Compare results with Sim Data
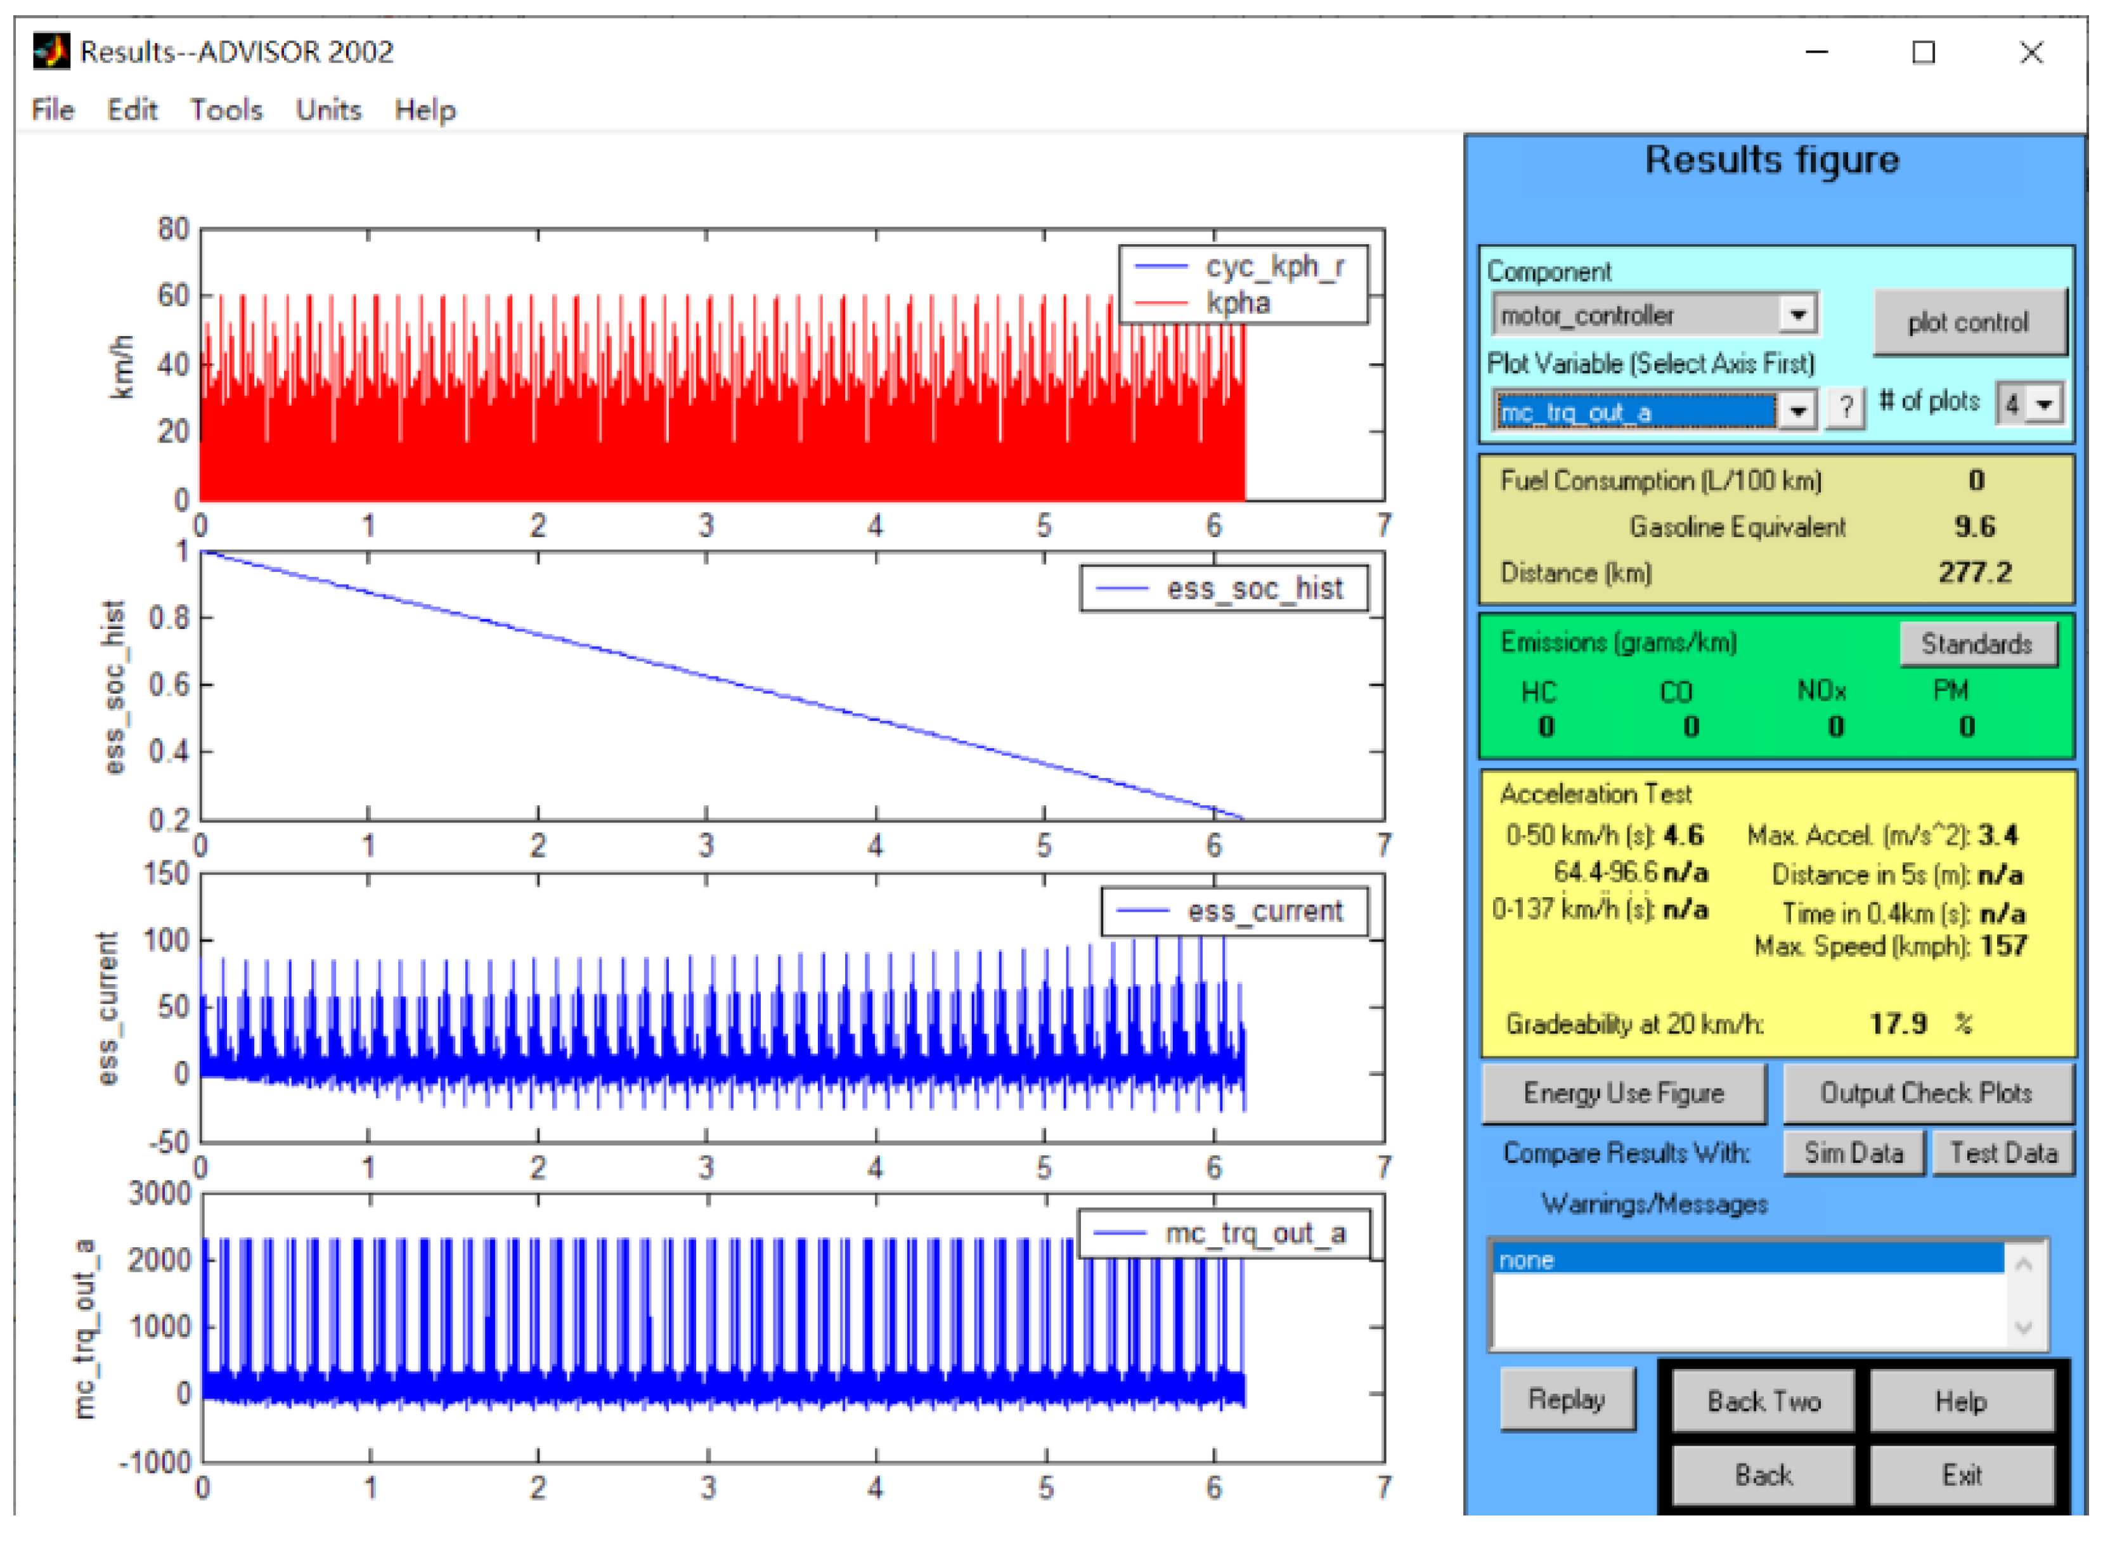Screen dimensions: 2103x1544 1854,1153
